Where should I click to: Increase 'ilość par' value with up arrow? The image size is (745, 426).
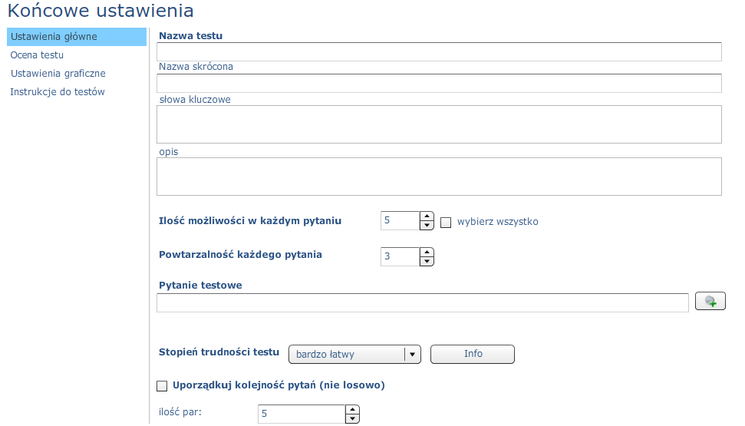(352, 409)
